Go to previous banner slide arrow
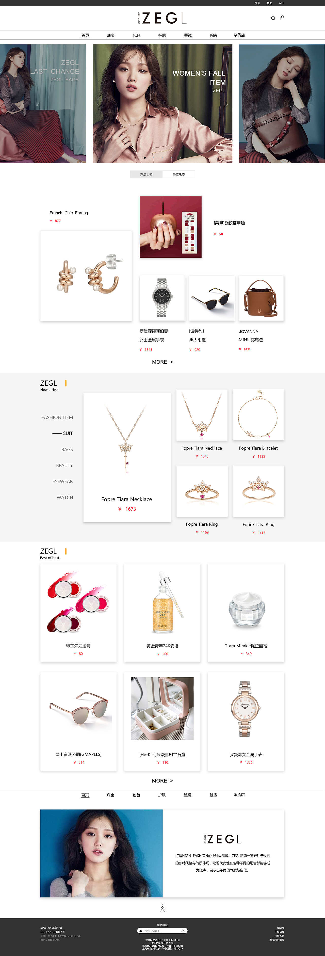 click(x=99, y=104)
